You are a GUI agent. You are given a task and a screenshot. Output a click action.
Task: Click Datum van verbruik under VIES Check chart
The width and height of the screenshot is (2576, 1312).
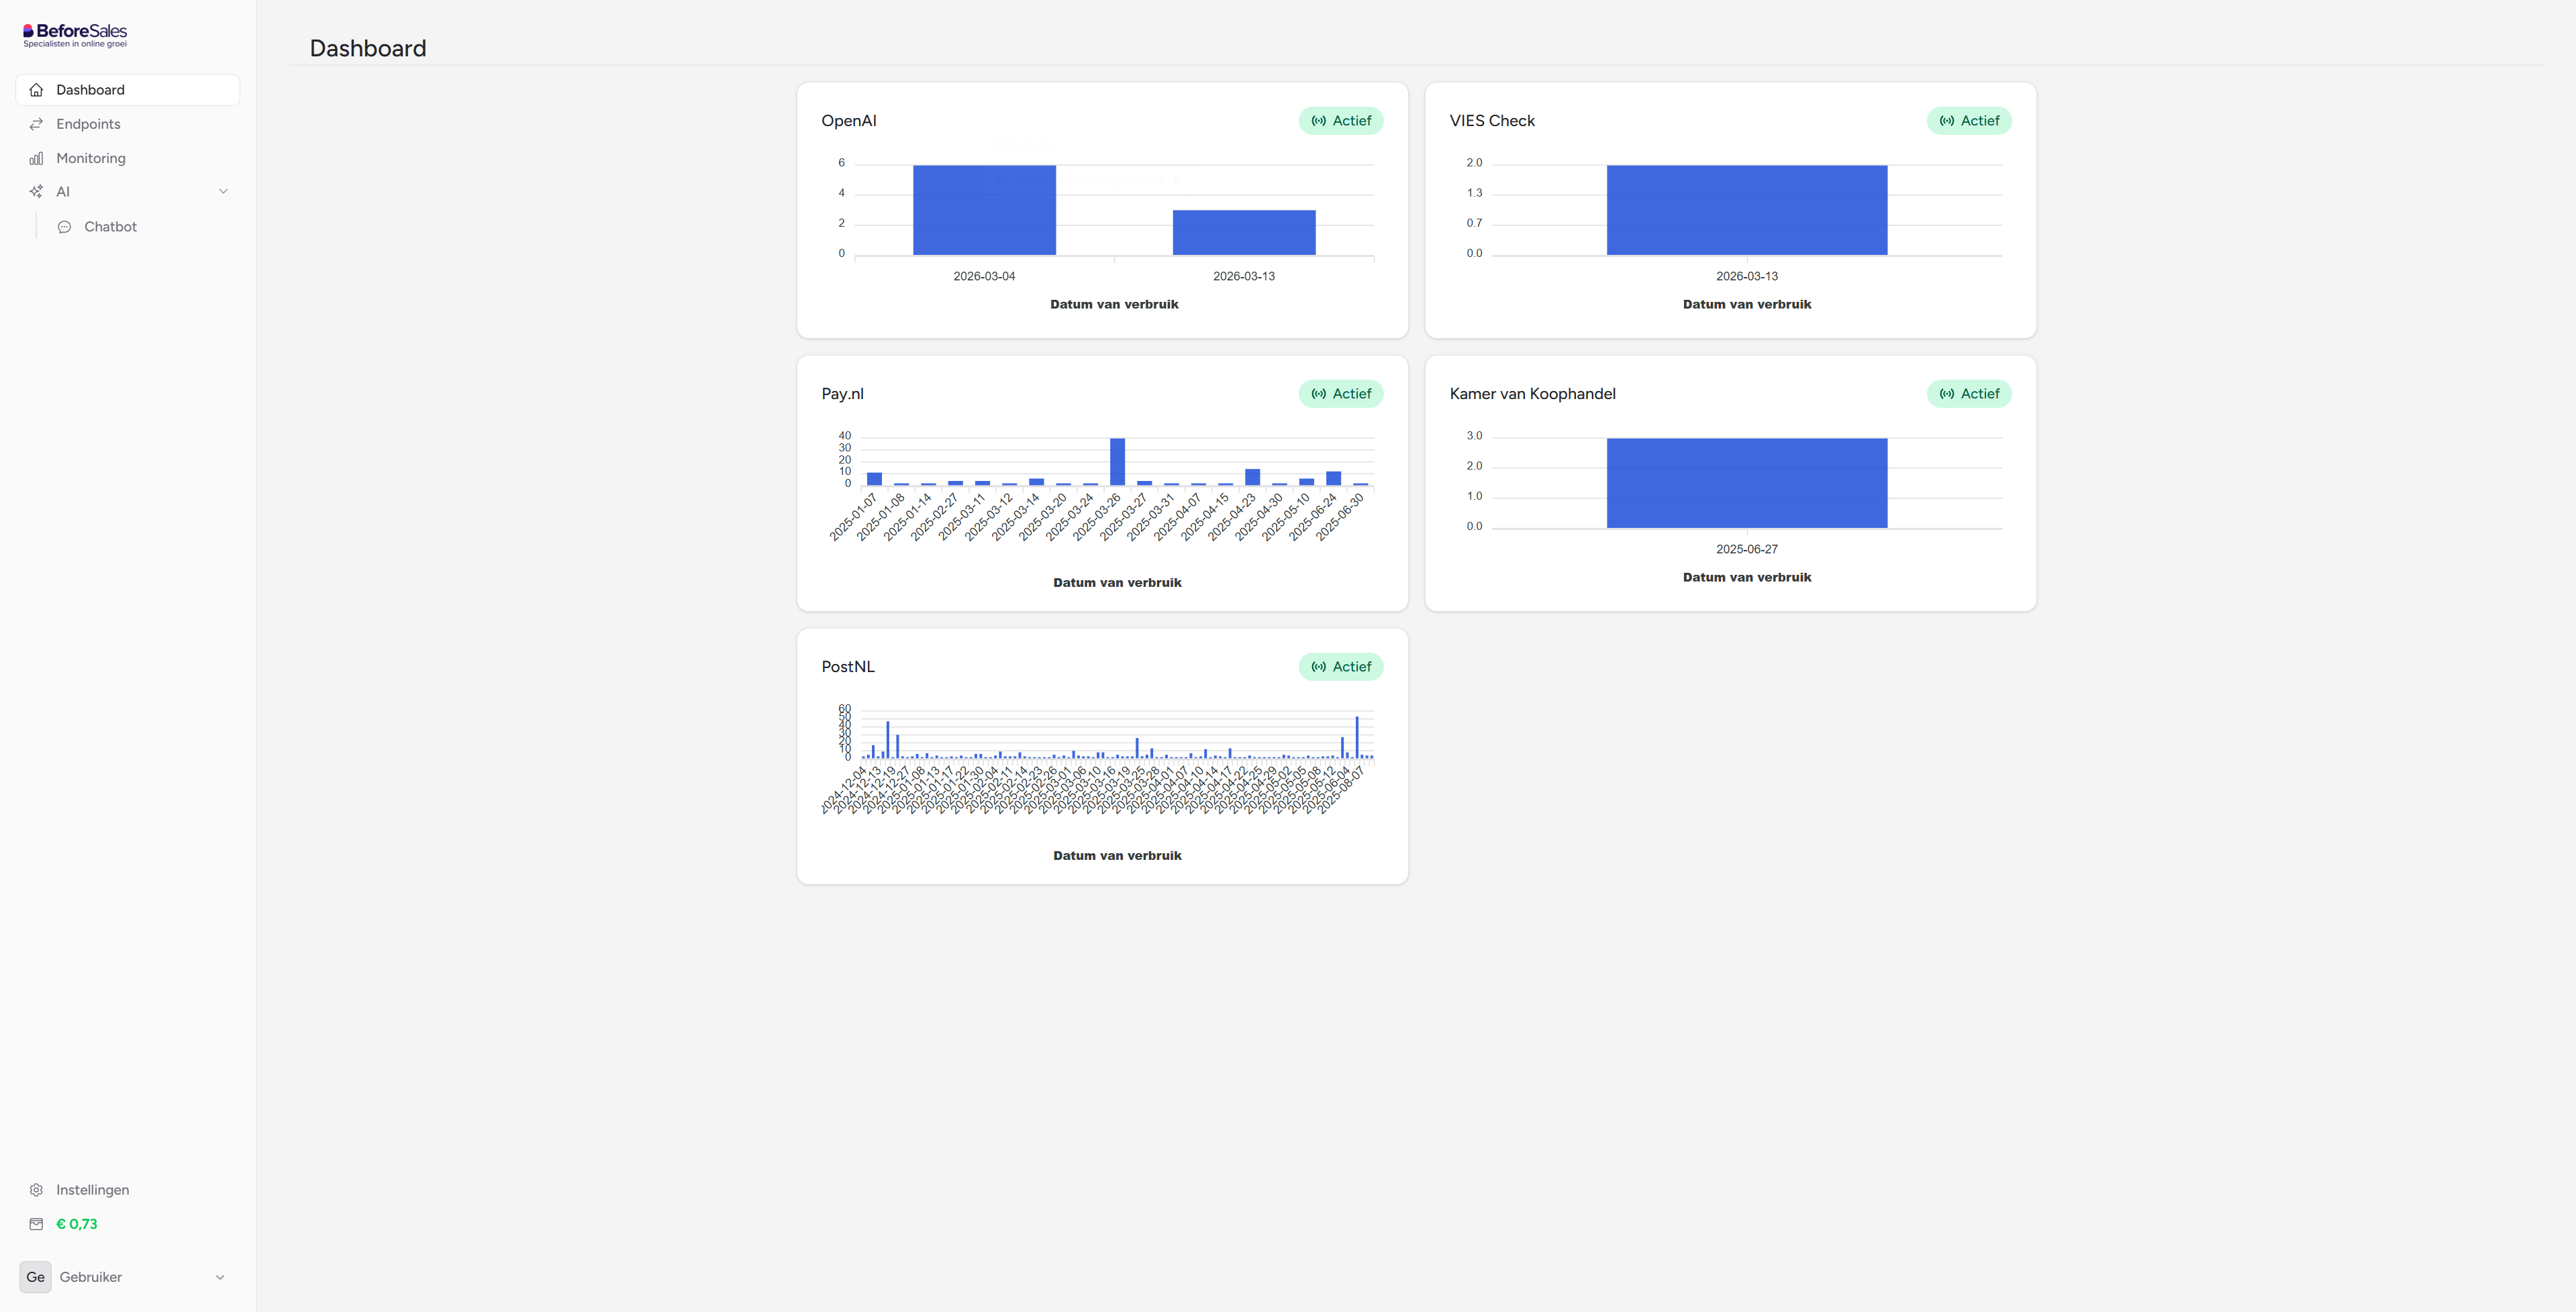1747,304
